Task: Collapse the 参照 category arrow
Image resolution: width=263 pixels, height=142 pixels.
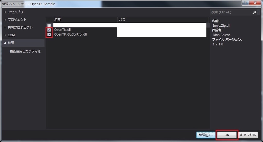Action: click(5, 43)
